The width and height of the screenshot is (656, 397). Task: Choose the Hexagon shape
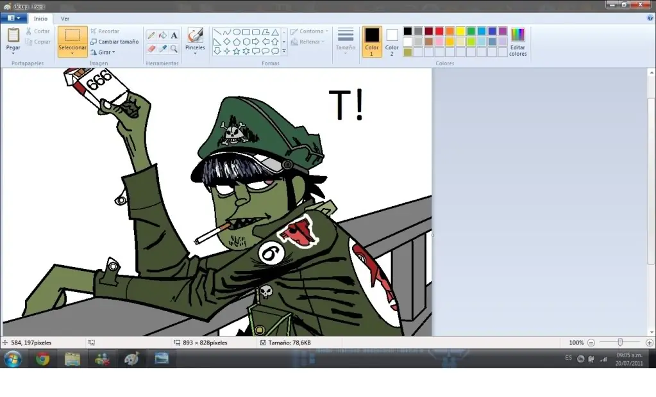point(246,42)
